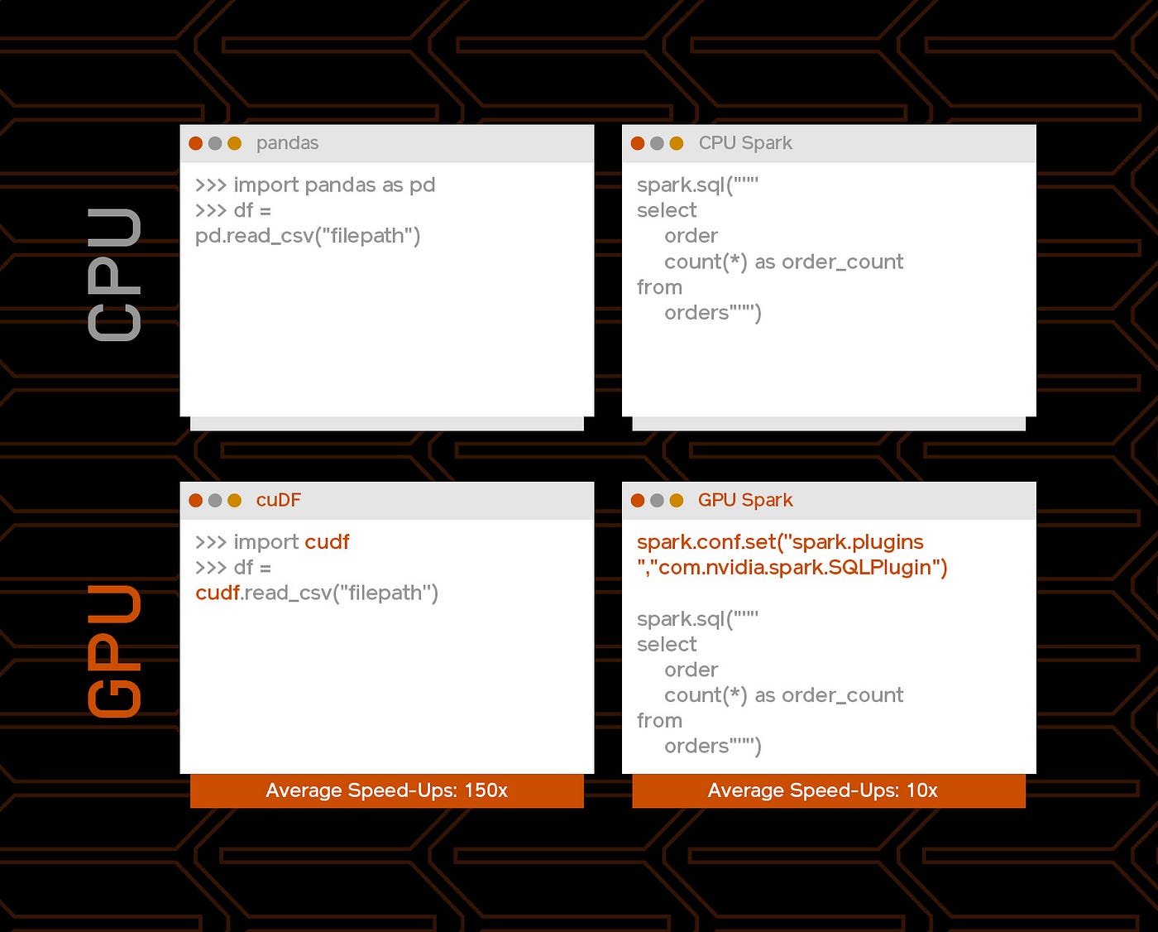
Task: Click '>>> df =' in the pandas window
Action: pyautogui.click(x=233, y=210)
